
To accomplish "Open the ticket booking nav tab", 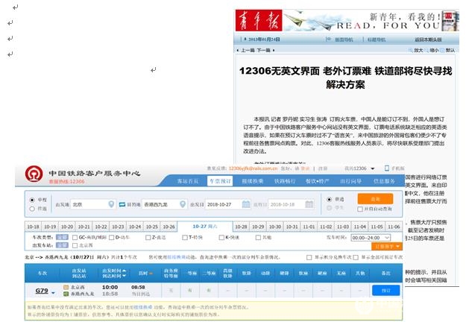I will [x=220, y=181].
